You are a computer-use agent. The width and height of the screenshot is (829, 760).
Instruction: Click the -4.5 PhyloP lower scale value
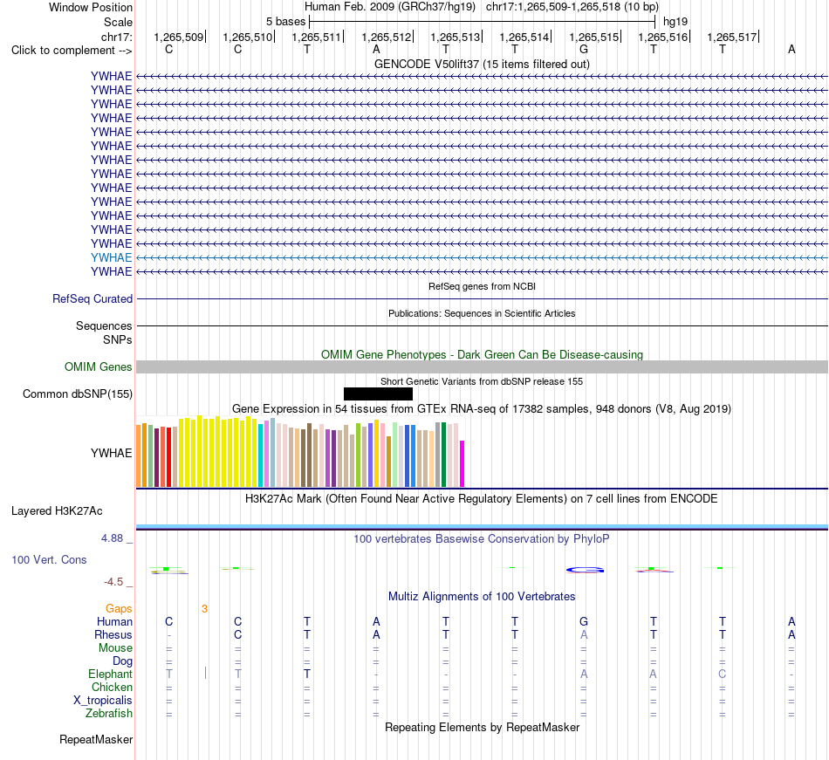click(113, 582)
